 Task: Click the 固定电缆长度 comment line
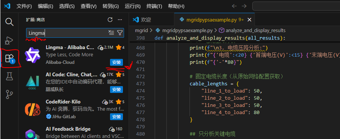coord(237,77)
